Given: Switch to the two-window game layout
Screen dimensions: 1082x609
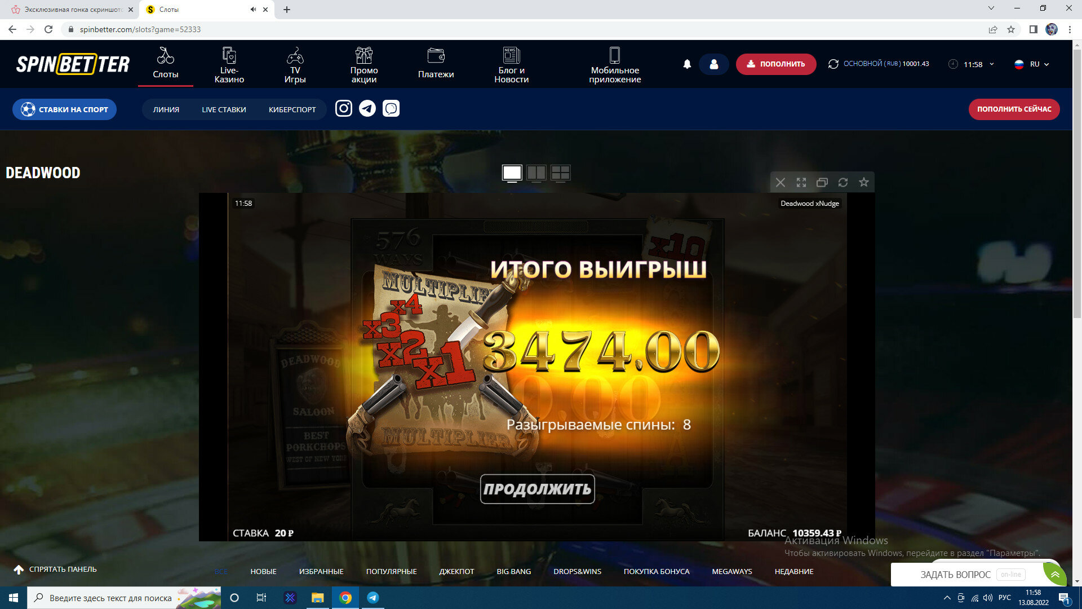Looking at the screenshot, I should point(536,173).
